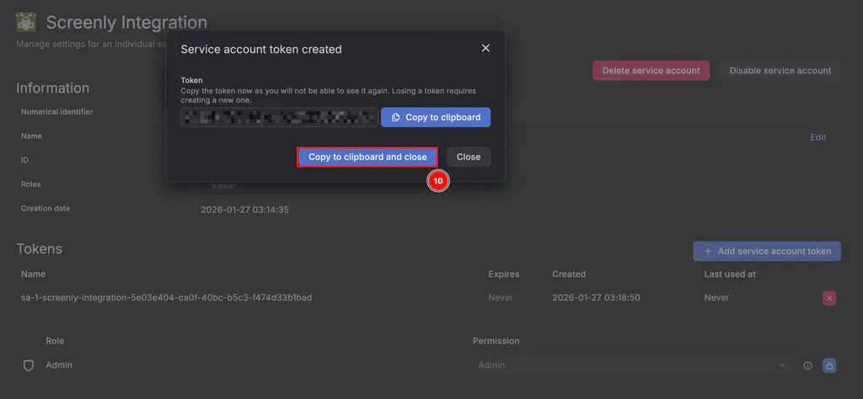This screenshot has height=399, width=863.
Task: Click the Service account token created title
Action: 261,50
